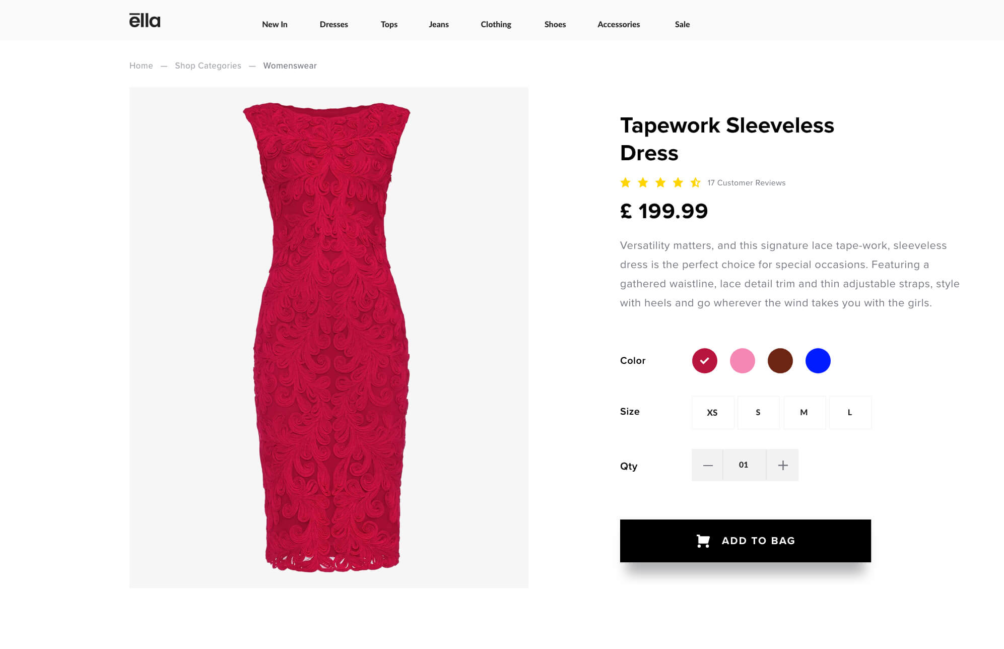Viewport: 1004px width, 649px height.
Task: Click the half-filled fifth rating star
Action: click(x=695, y=182)
